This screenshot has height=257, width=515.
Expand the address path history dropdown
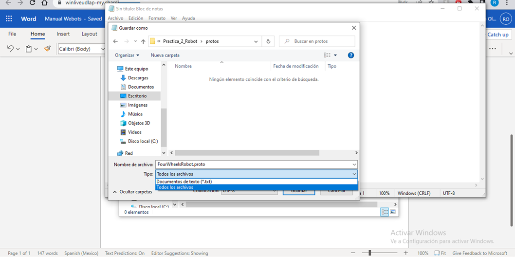click(256, 41)
